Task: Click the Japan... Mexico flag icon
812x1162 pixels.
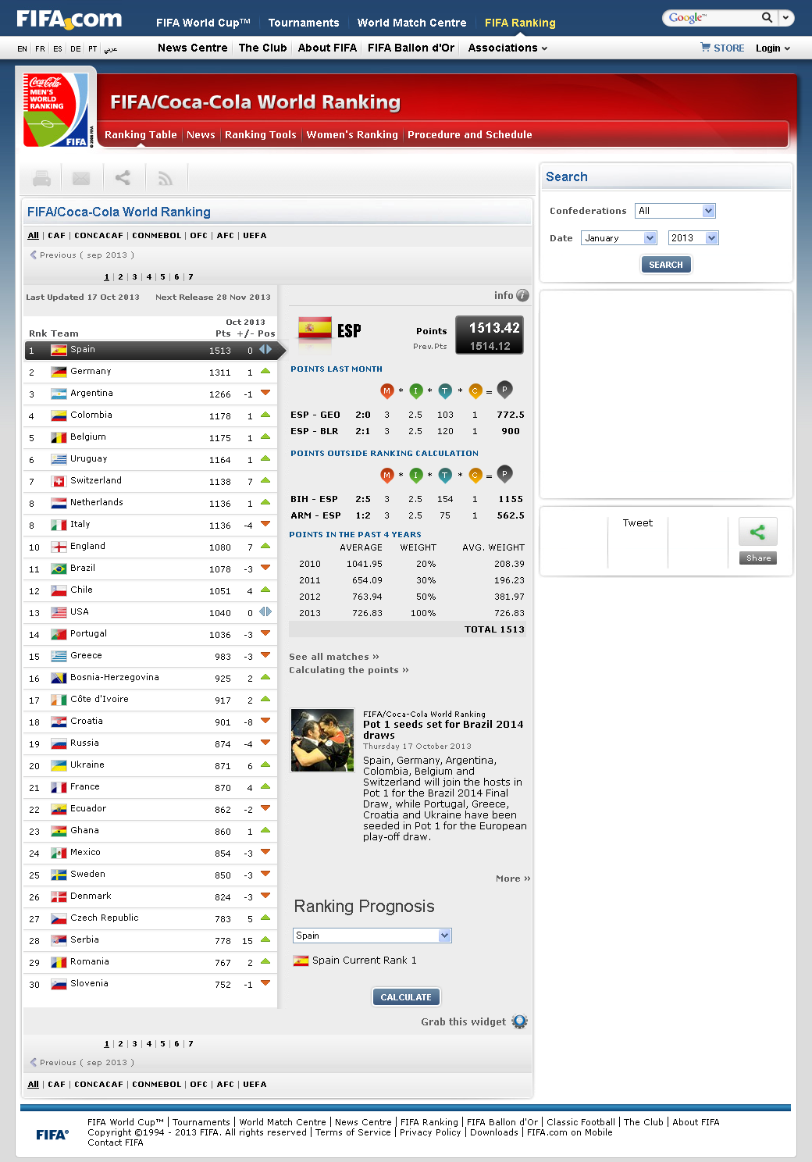Action: (59, 853)
